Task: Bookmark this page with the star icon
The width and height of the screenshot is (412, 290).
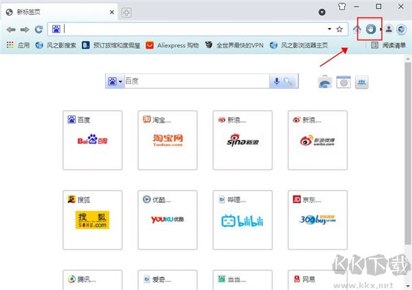Action: 339,29
